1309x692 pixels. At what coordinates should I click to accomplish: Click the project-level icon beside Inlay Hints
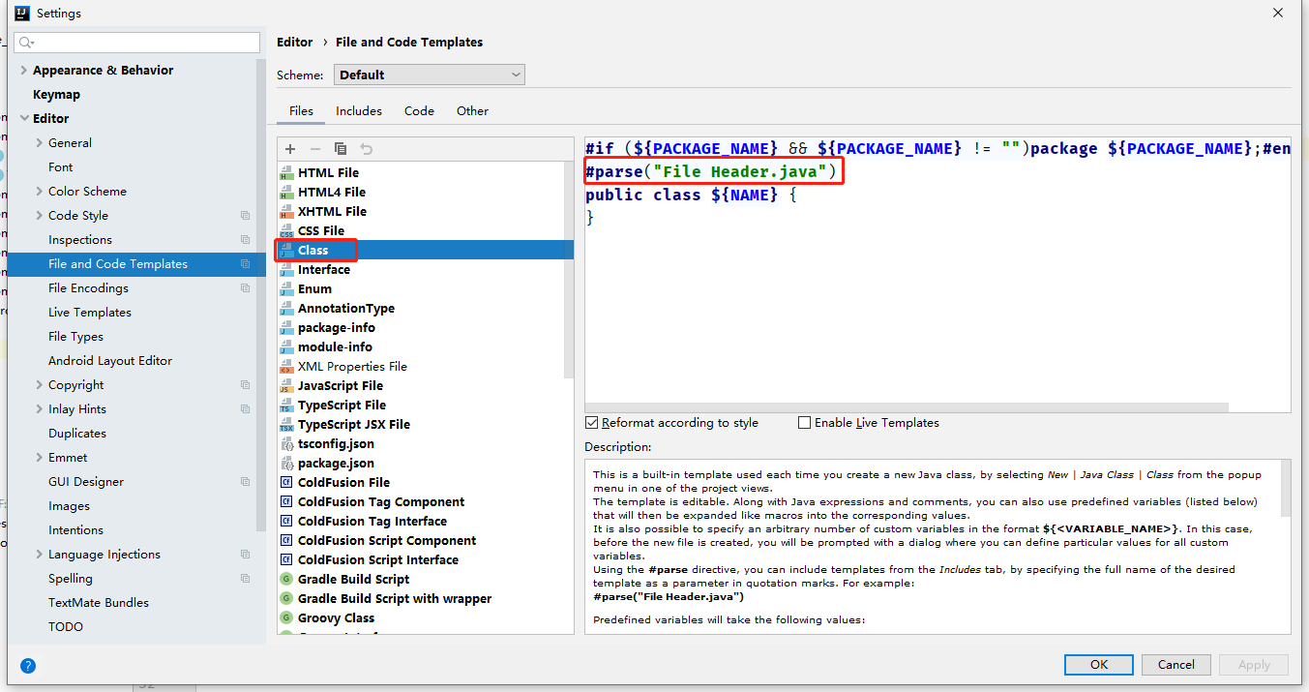click(245, 409)
